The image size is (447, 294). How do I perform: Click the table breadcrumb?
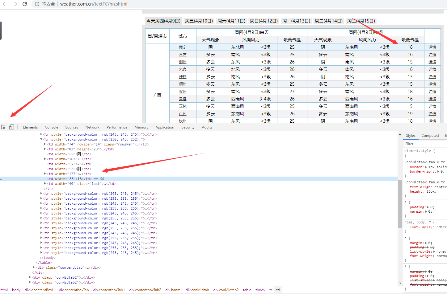click(247, 290)
